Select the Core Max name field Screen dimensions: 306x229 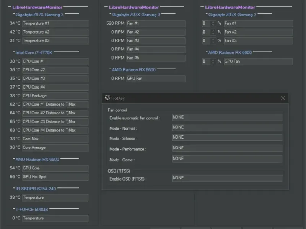coord(55,139)
